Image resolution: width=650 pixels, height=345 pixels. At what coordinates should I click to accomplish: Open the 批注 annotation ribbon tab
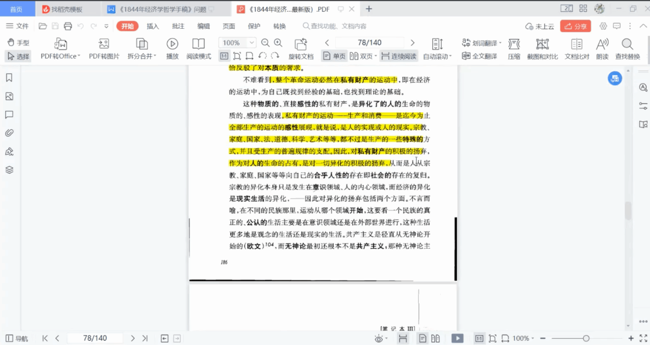(178, 26)
